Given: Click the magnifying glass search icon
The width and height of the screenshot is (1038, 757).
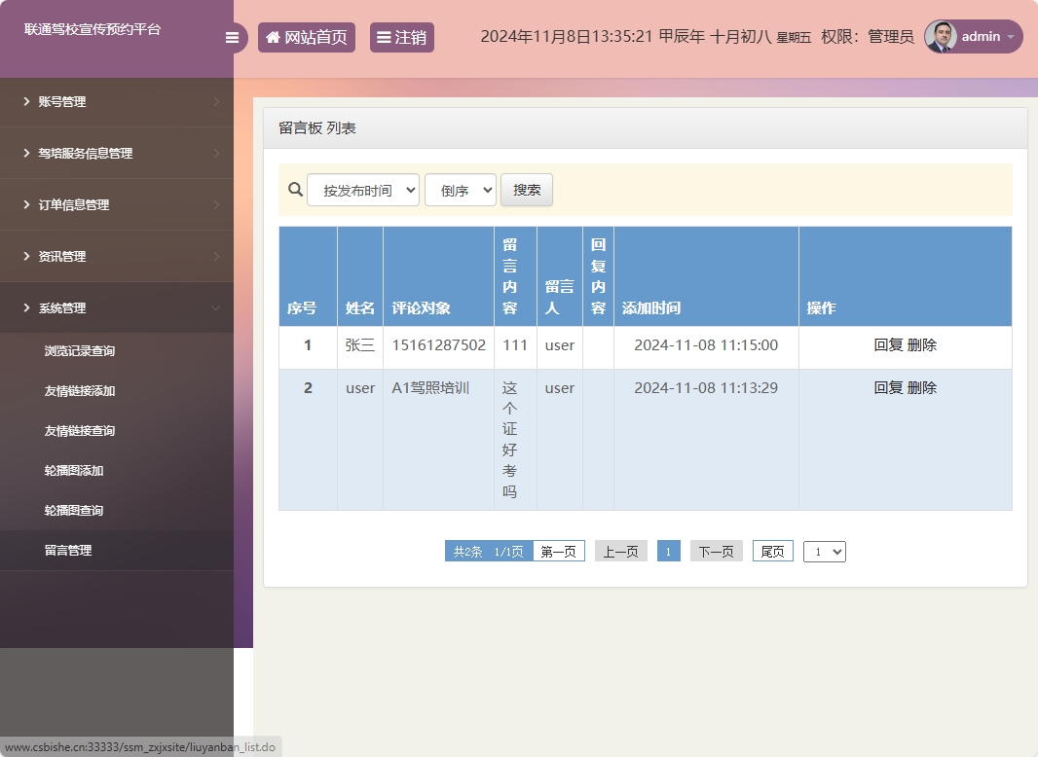Looking at the screenshot, I should tap(295, 190).
